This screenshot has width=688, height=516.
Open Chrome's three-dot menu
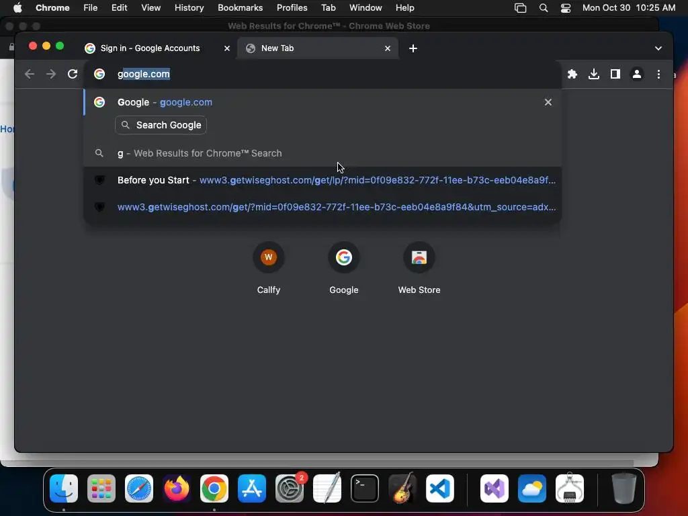click(x=658, y=74)
